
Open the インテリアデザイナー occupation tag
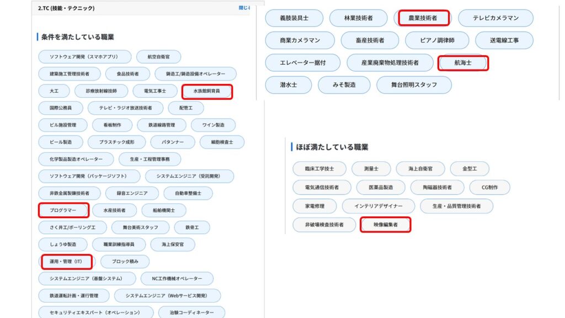tap(377, 206)
